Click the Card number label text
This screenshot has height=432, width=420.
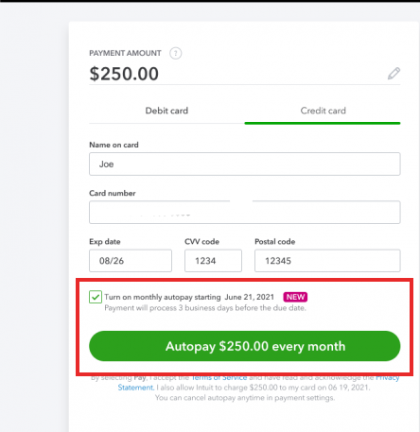pyautogui.click(x=113, y=193)
